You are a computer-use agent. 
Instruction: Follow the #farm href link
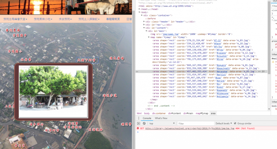point(217,43)
